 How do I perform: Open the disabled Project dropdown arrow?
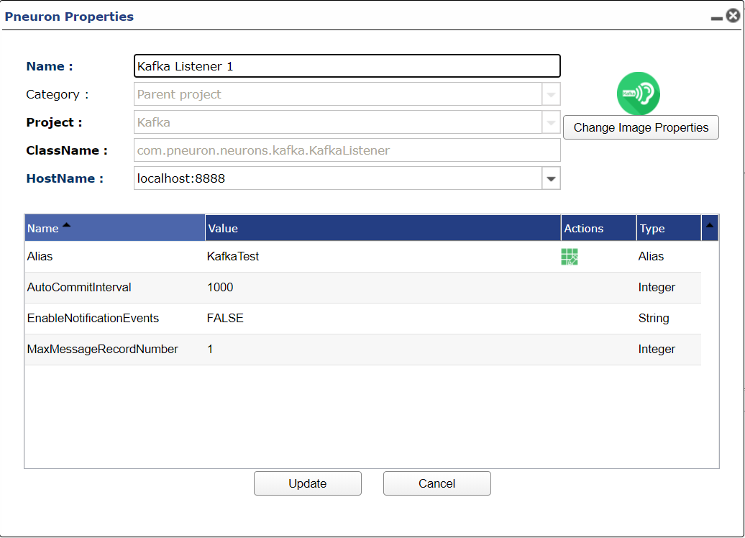coord(551,122)
